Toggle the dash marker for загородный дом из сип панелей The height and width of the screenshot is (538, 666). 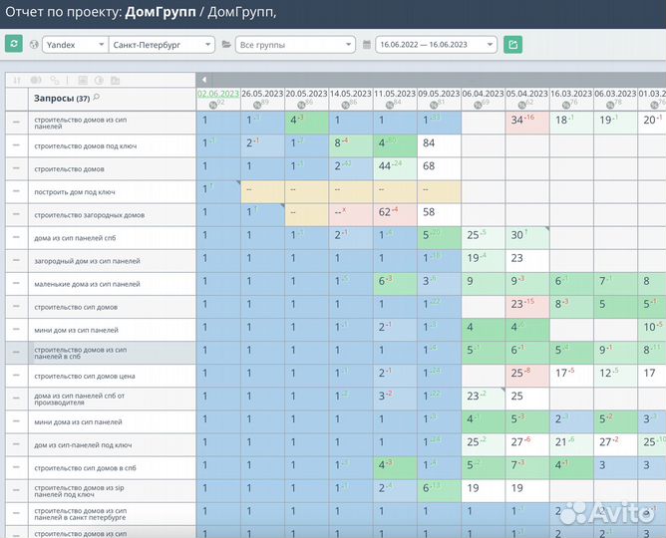(16, 260)
